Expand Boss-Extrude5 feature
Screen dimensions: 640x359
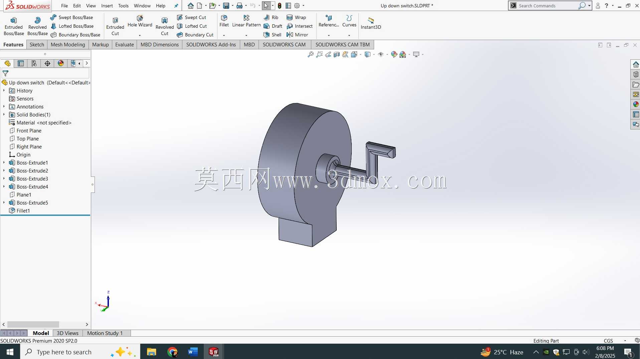4,203
